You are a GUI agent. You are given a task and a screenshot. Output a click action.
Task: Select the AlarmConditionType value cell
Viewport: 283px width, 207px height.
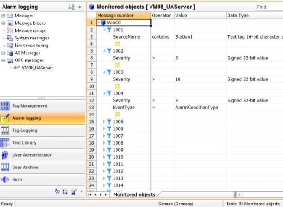[200, 107]
